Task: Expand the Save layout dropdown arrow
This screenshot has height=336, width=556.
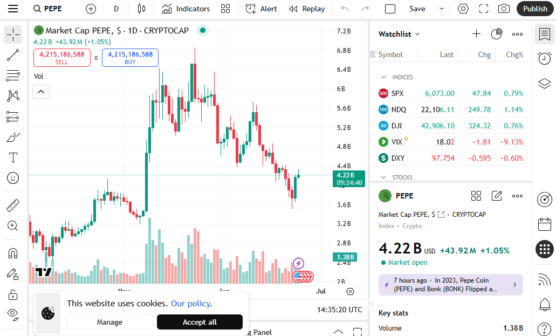Action: point(442,9)
